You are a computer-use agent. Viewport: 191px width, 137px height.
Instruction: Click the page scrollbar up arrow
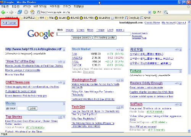189,22
